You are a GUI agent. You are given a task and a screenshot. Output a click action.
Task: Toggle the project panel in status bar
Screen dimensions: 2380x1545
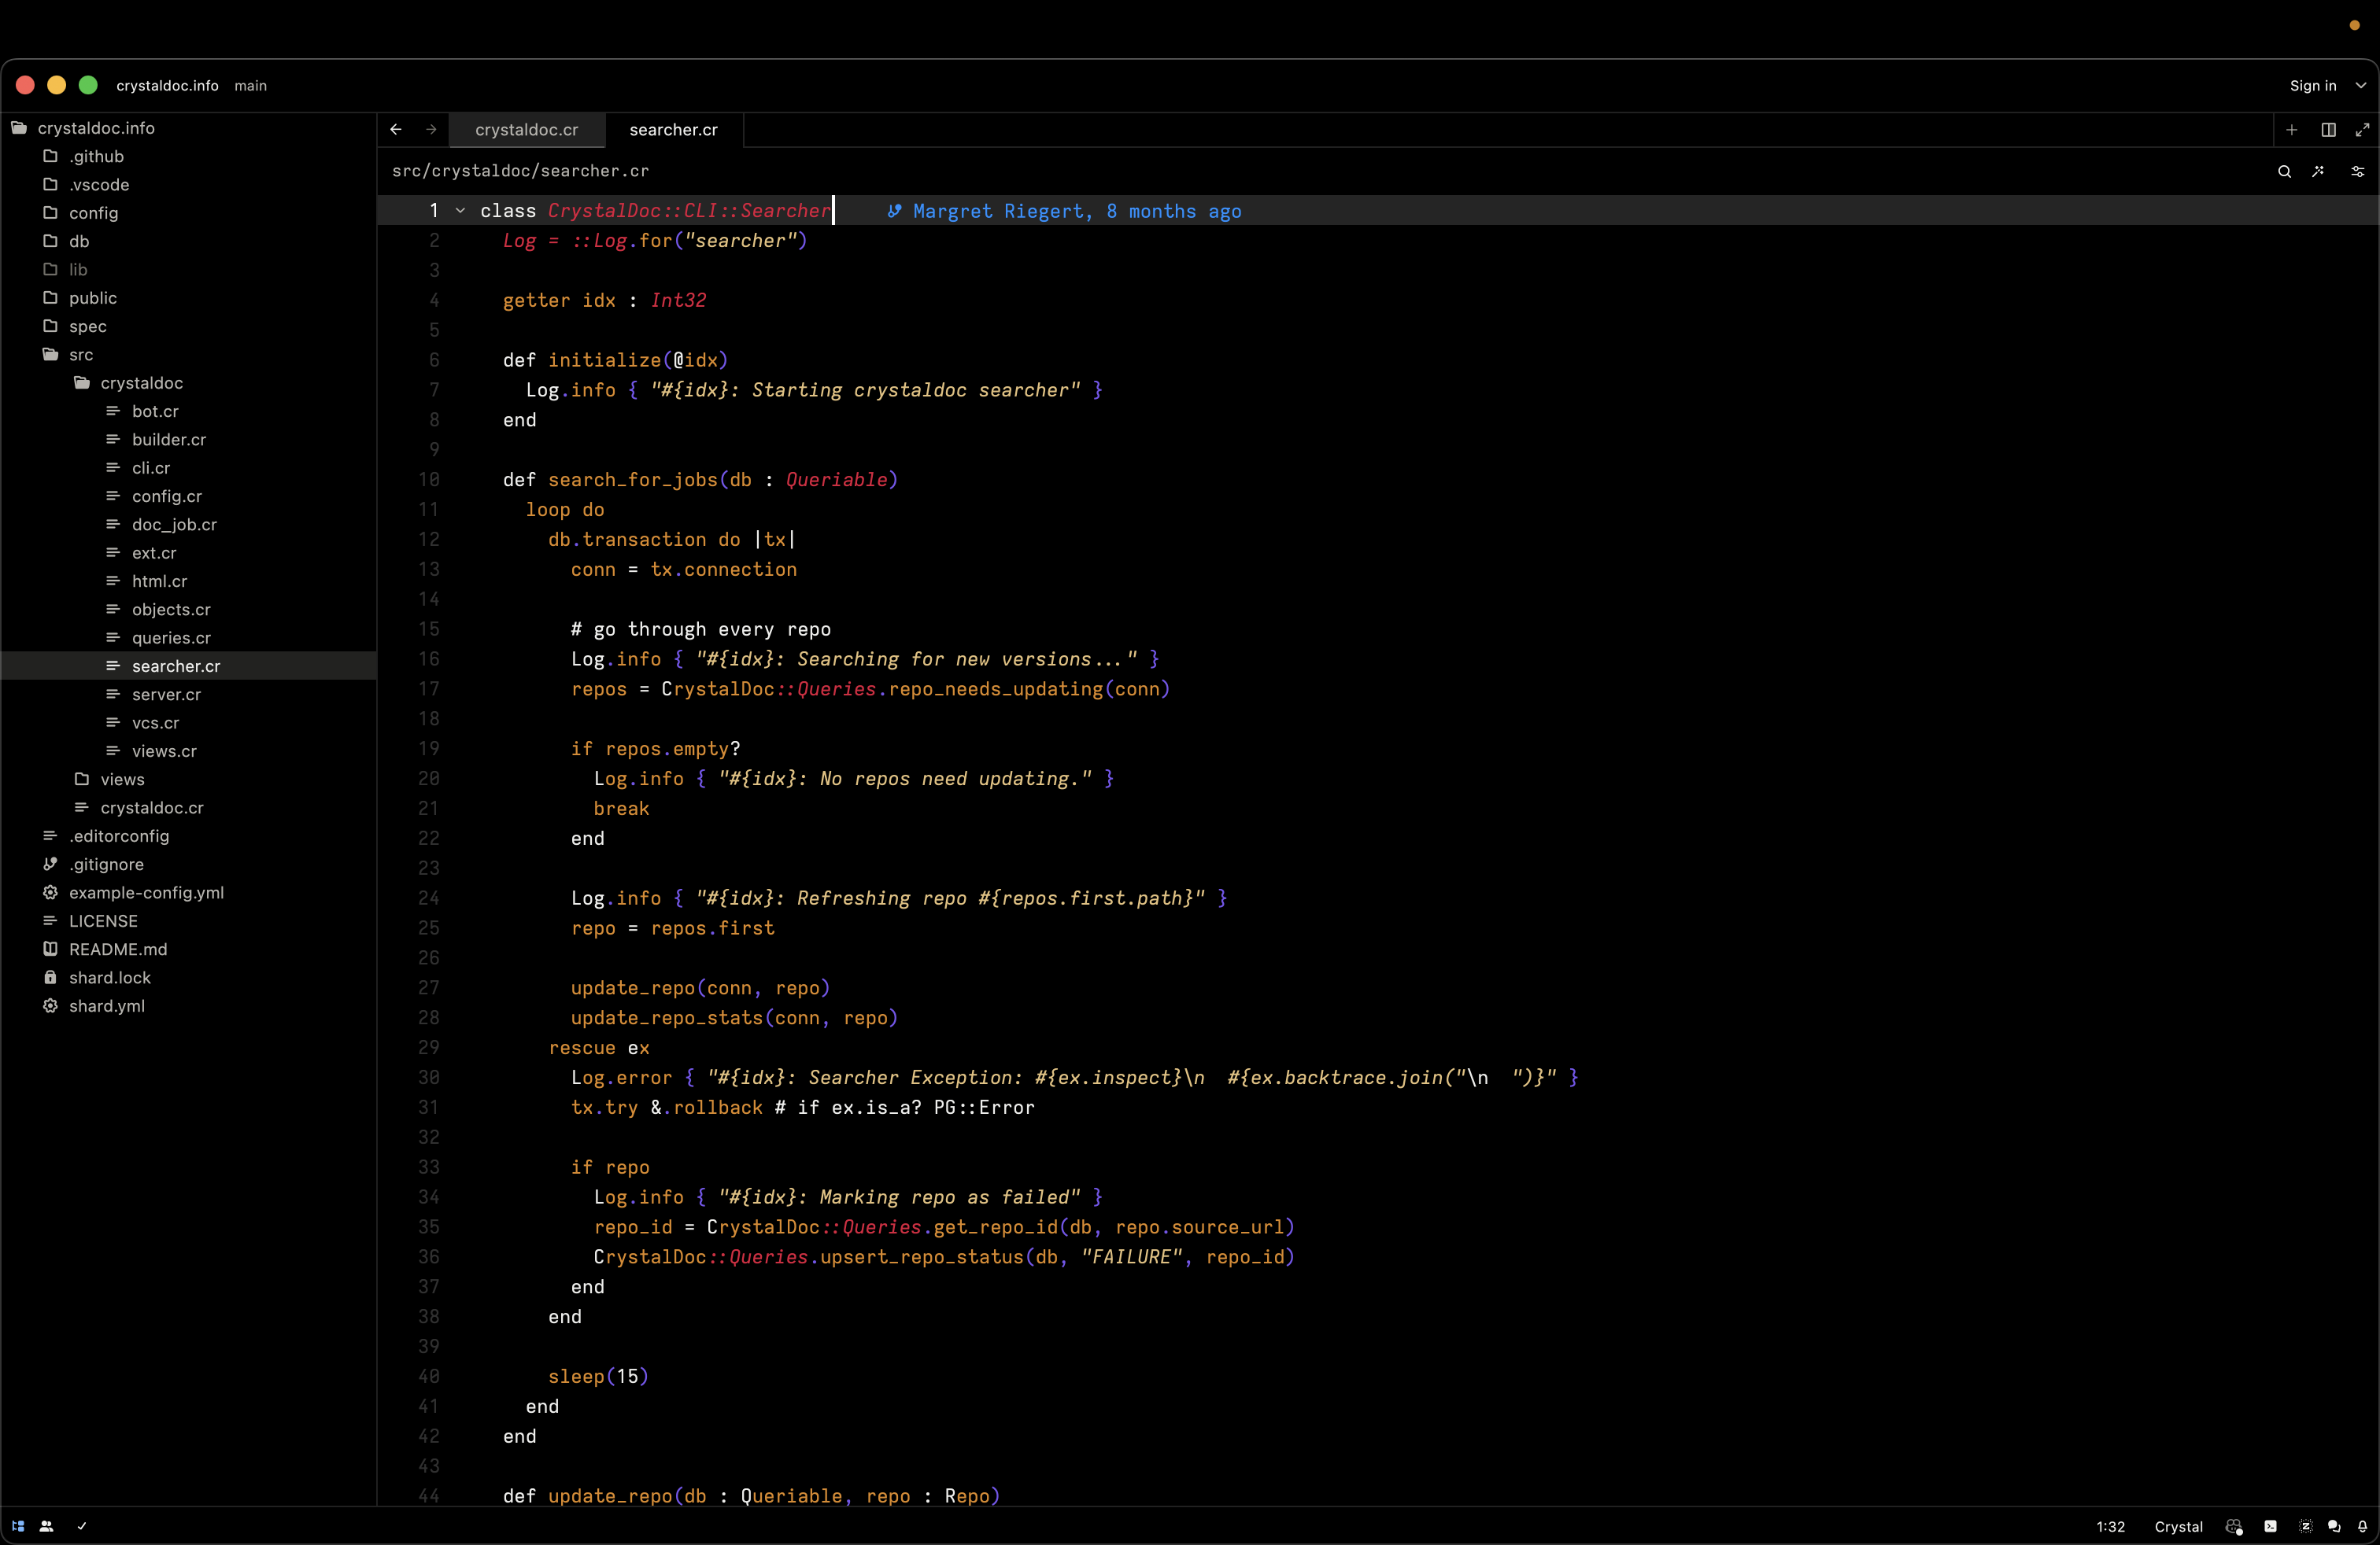[18, 1526]
